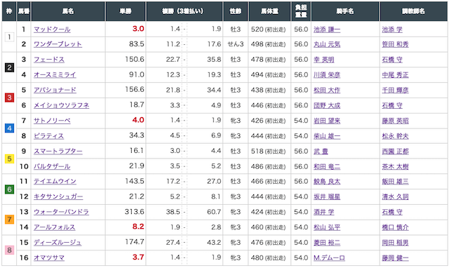Image resolution: width=449 pixels, height=268 pixels.
Task: Open trainer link 西園 正都
Action: pyautogui.click(x=395, y=151)
